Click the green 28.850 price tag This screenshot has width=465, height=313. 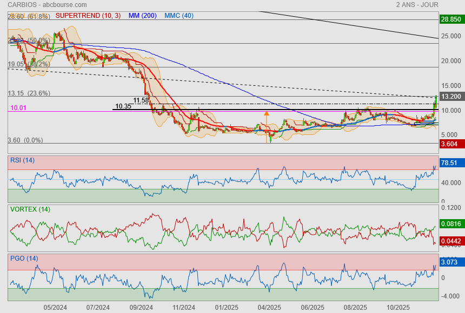click(451, 19)
